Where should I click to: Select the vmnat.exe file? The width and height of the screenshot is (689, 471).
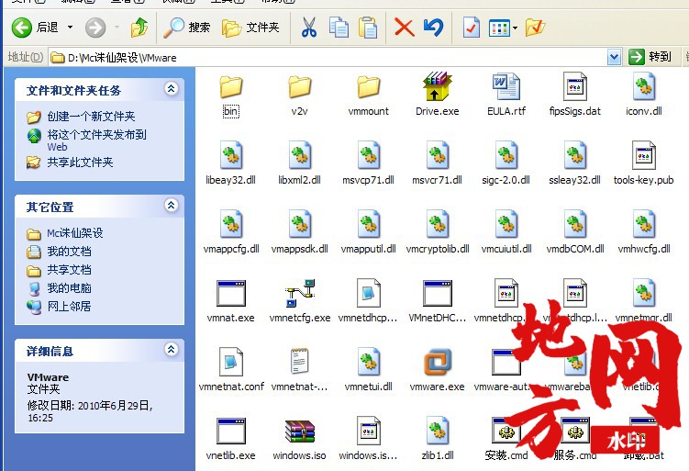pyautogui.click(x=230, y=302)
